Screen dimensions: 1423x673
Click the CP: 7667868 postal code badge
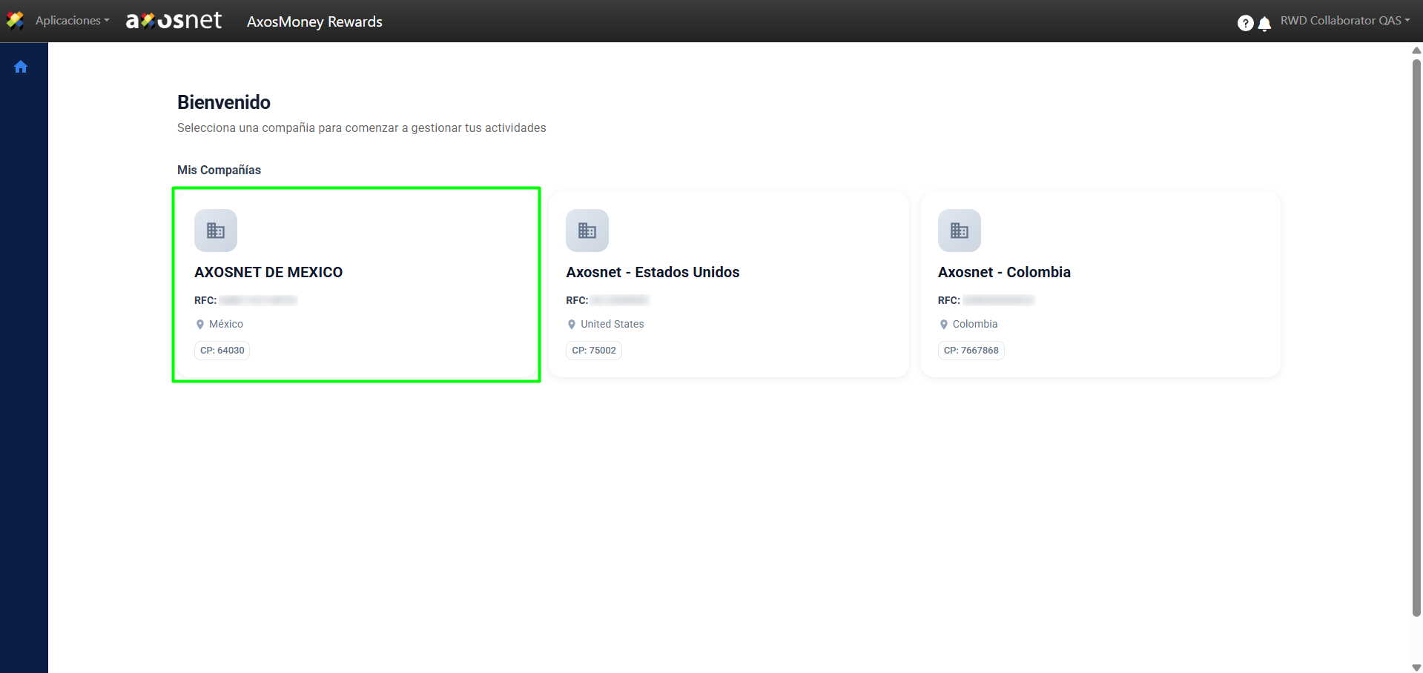971,351
